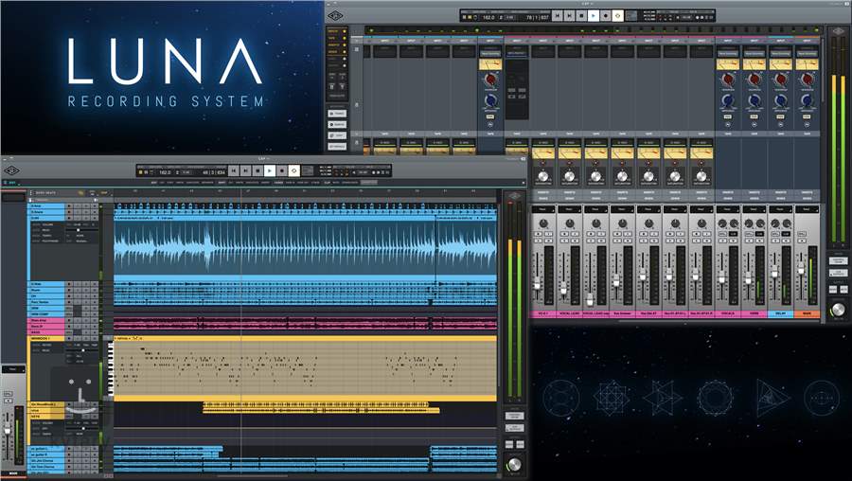Click Universal Audio logo in timeline window
The image size is (852, 481).
10,171
